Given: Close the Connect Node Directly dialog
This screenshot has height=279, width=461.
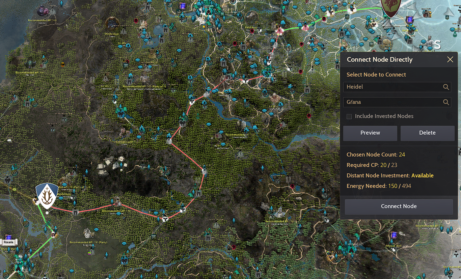Looking at the screenshot, I should point(450,60).
